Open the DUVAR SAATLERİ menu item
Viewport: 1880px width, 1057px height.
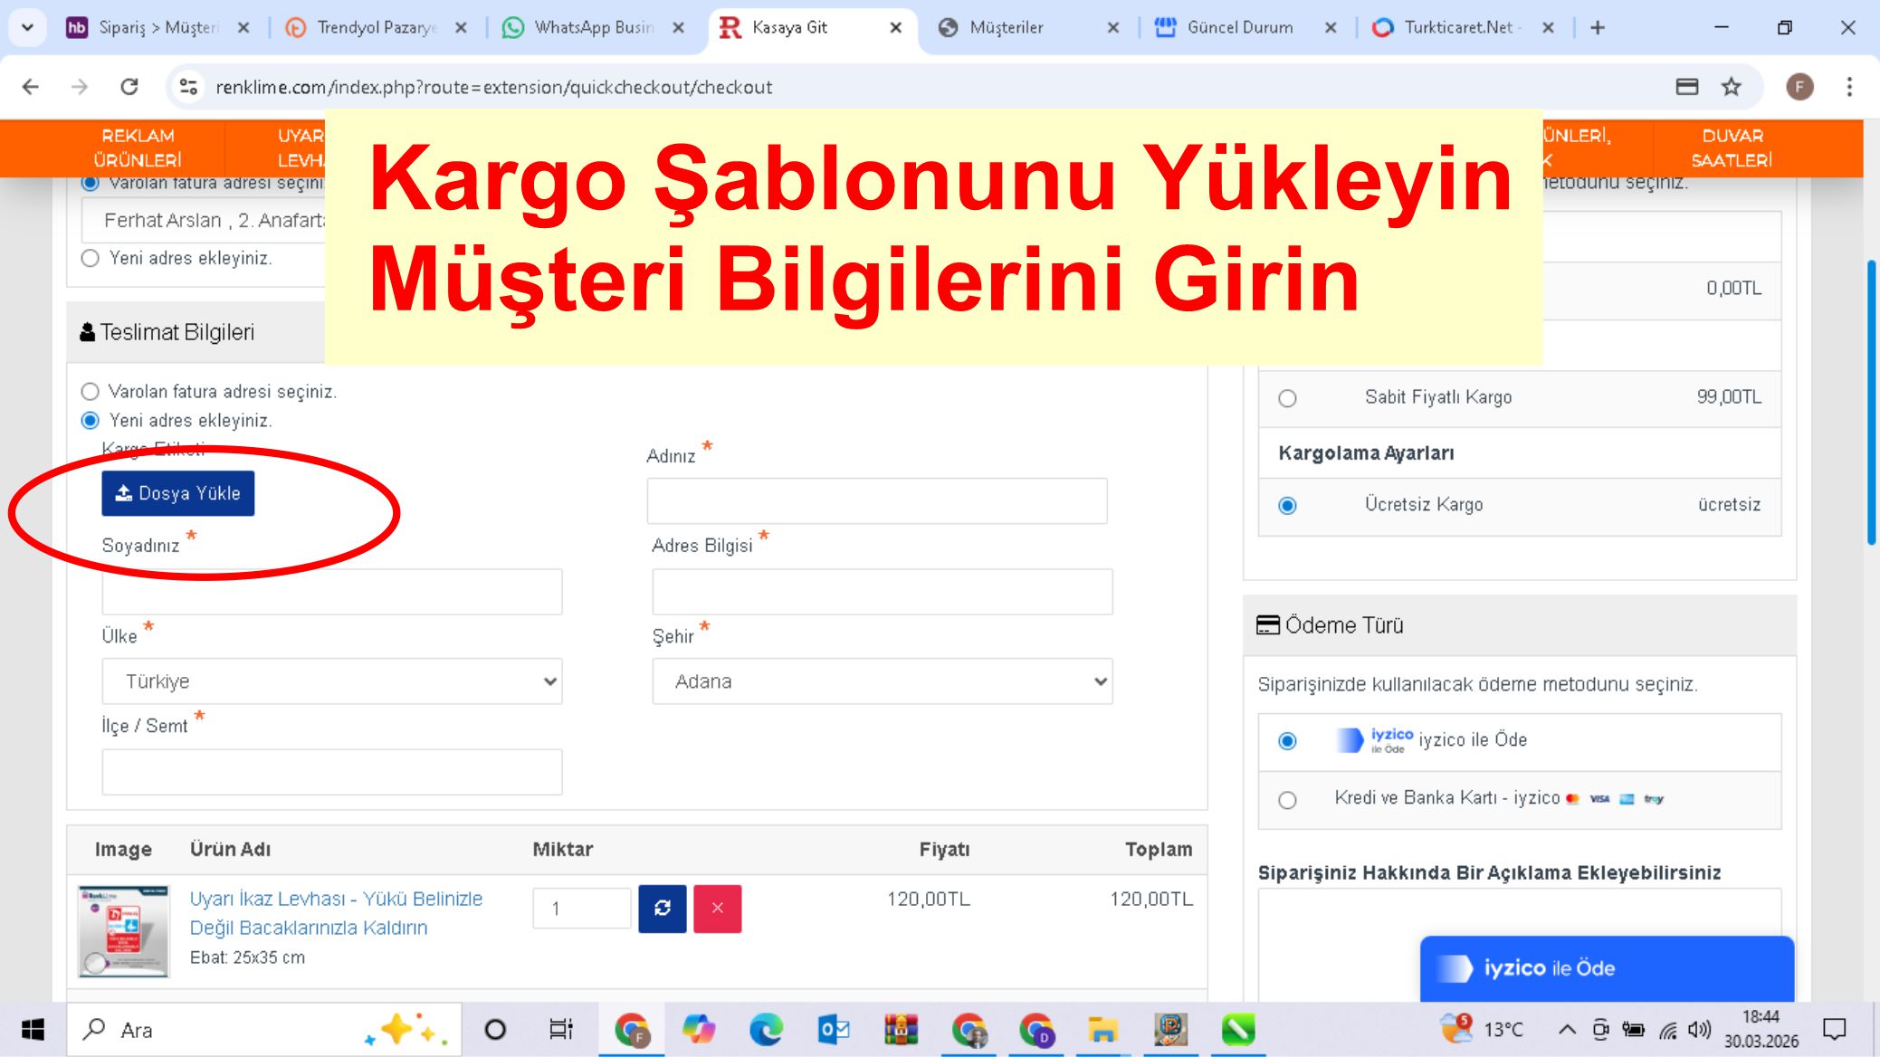1731,148
